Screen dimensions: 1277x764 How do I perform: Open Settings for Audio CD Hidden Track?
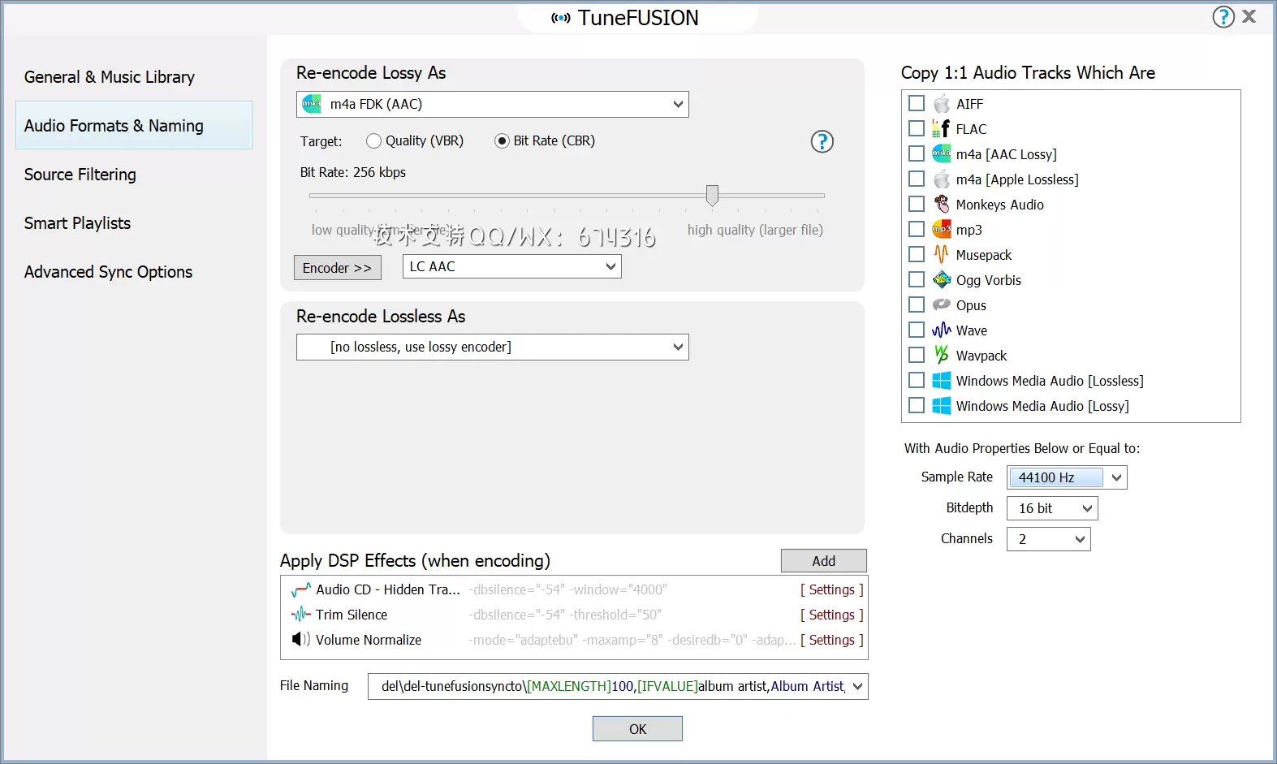832,589
